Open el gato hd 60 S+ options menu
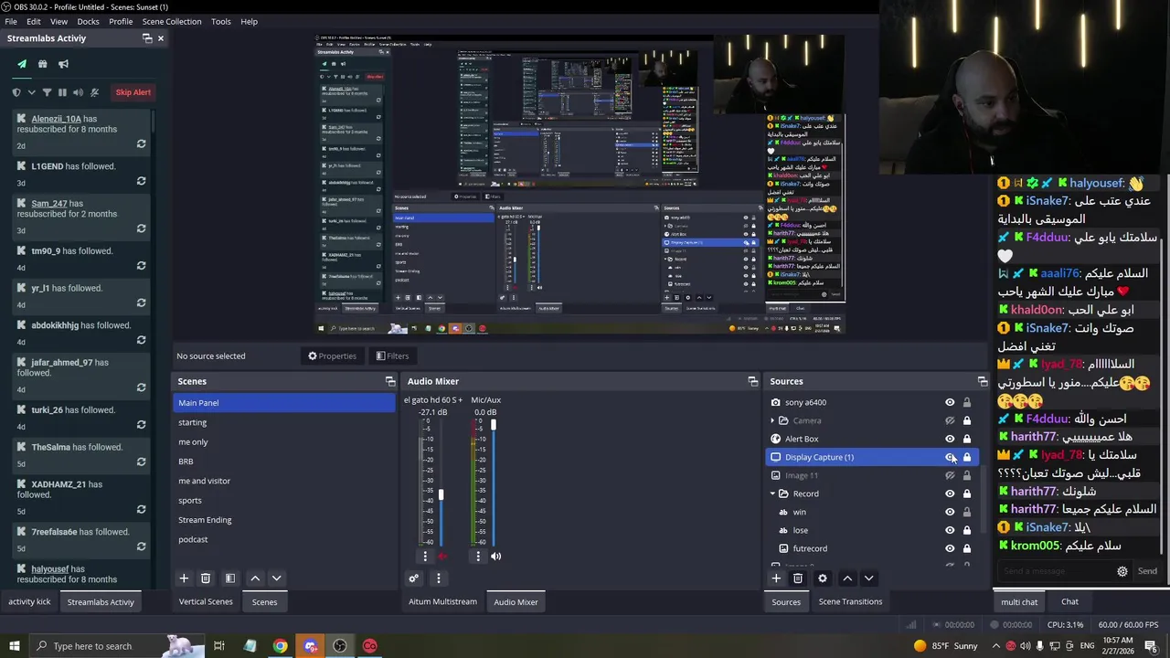Viewport: 1170px width, 658px height. click(x=424, y=556)
